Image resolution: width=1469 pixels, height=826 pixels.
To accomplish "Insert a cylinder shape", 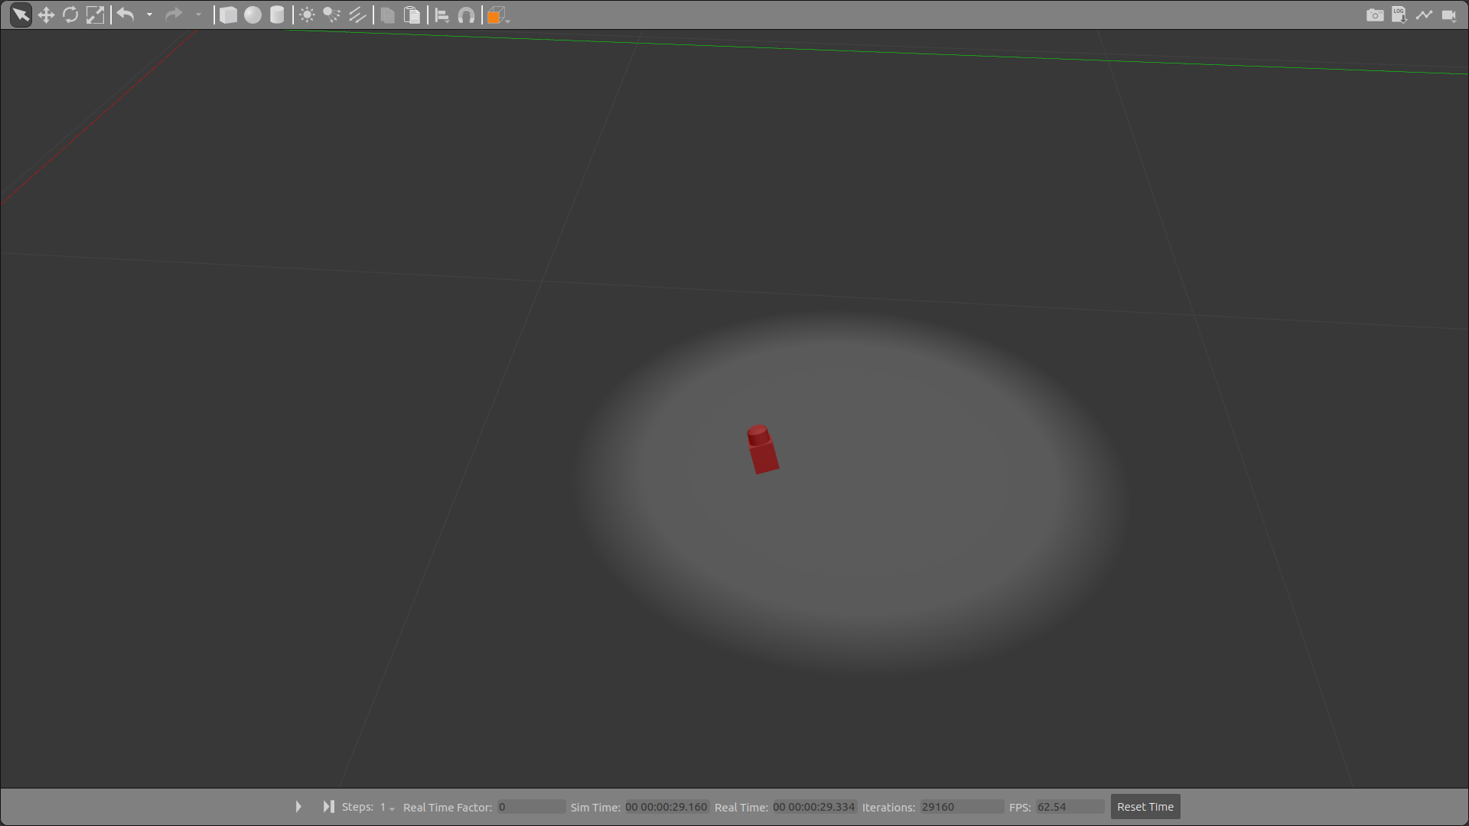I will click(x=277, y=15).
